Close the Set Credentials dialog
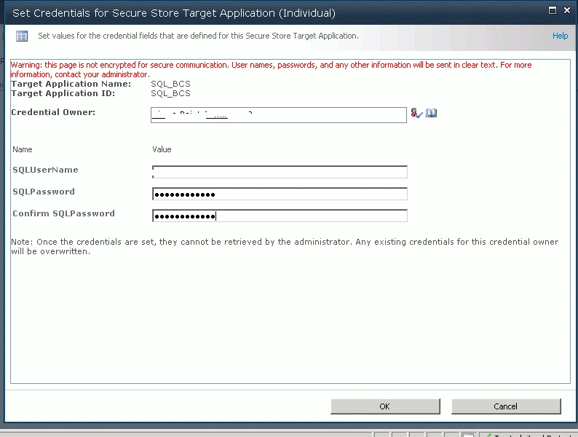 (x=567, y=10)
